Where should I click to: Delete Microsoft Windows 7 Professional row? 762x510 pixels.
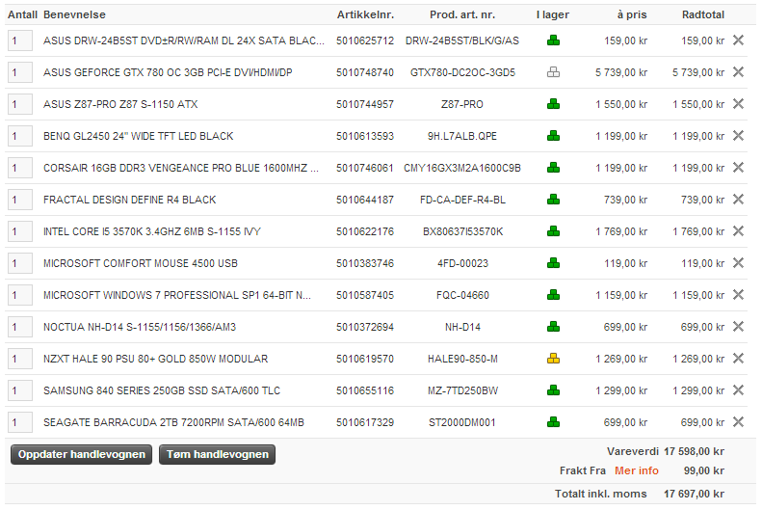(x=738, y=295)
